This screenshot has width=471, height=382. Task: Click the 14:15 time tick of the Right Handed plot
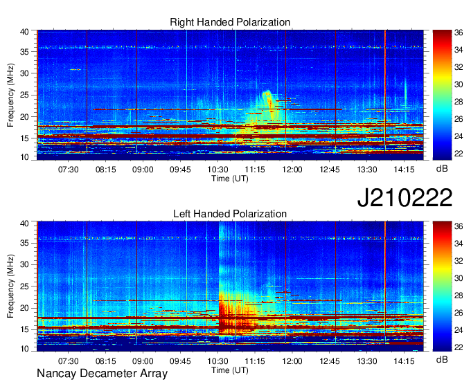[x=404, y=170]
